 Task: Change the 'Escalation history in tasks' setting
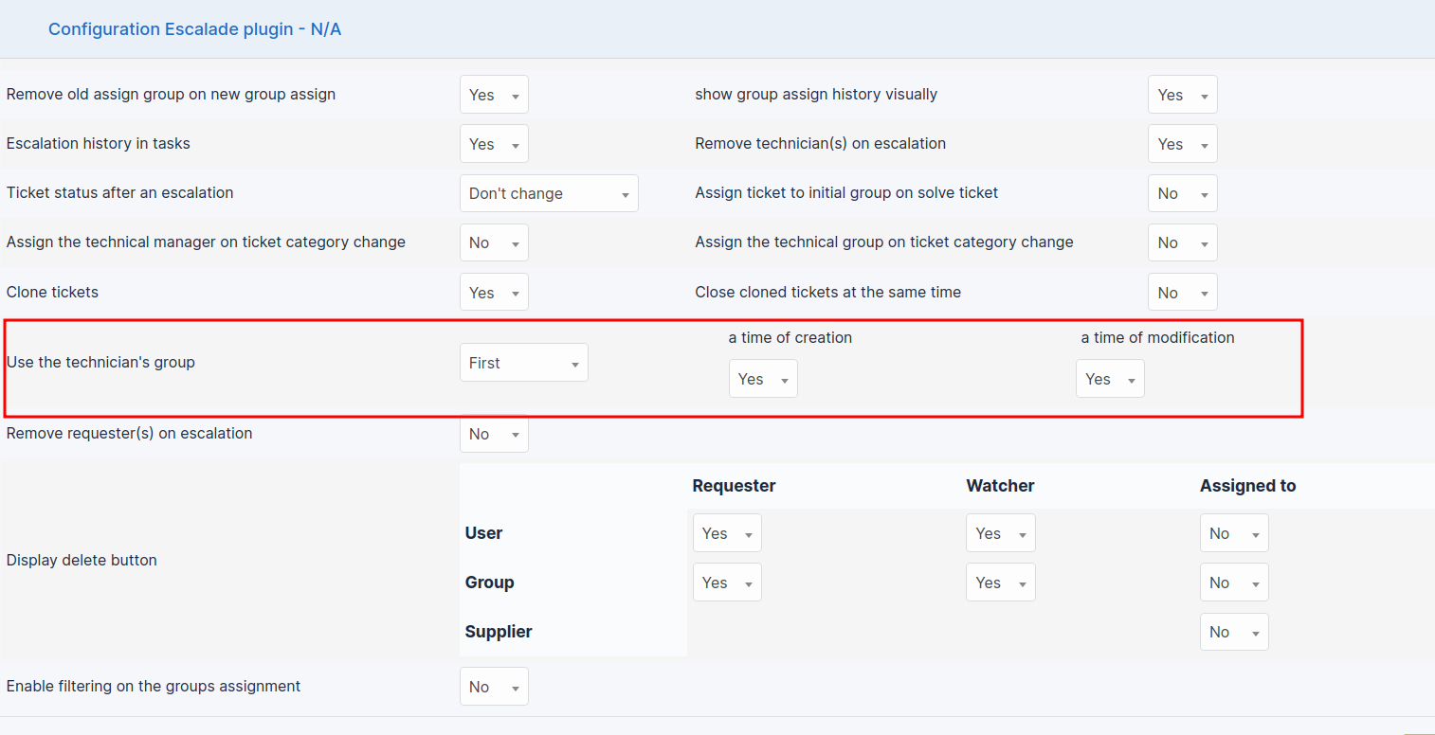click(x=493, y=143)
